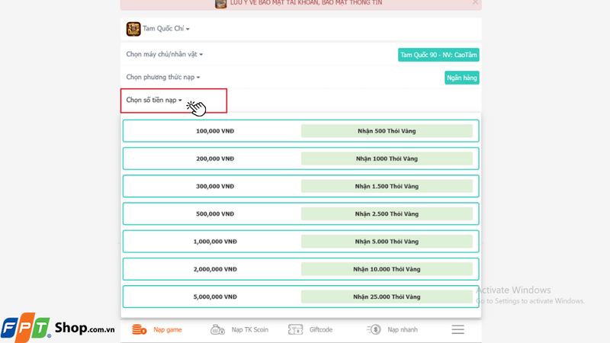Image resolution: width=610 pixels, height=343 pixels.
Task: Choose Nhận 1.500 Thỏi Vàng option
Action: pyautogui.click(x=387, y=186)
